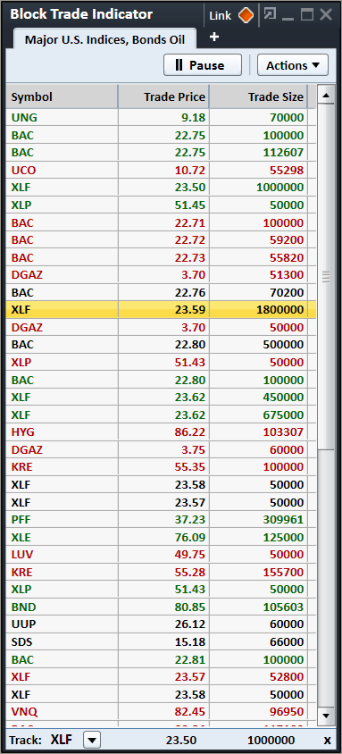Select the VNQ row at 82.45
342x754 pixels.
[x=161, y=712]
